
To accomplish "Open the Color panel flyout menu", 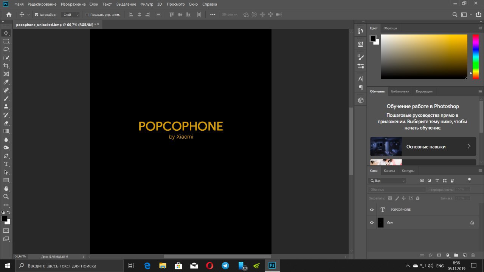I will coord(480,28).
